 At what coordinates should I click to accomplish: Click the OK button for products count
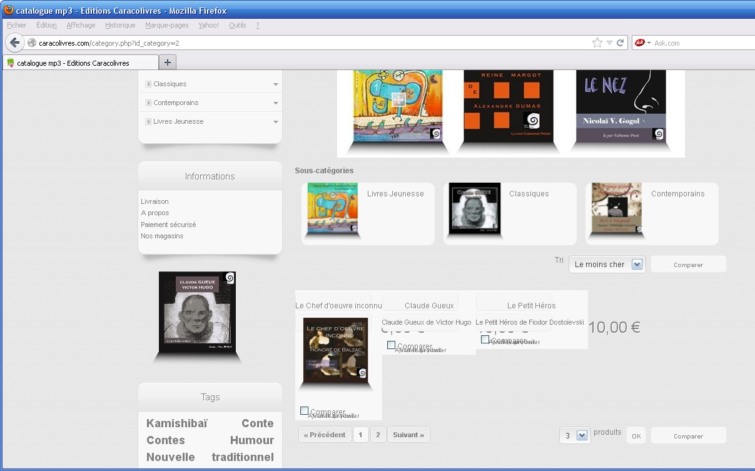(x=636, y=436)
